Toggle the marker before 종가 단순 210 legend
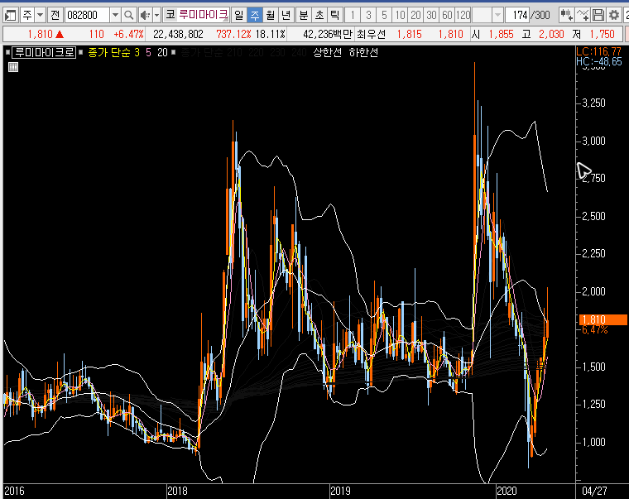629x499 pixels. [174, 52]
